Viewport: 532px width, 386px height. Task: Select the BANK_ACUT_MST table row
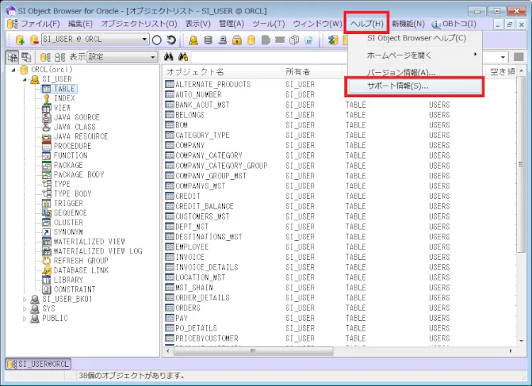(x=339, y=105)
